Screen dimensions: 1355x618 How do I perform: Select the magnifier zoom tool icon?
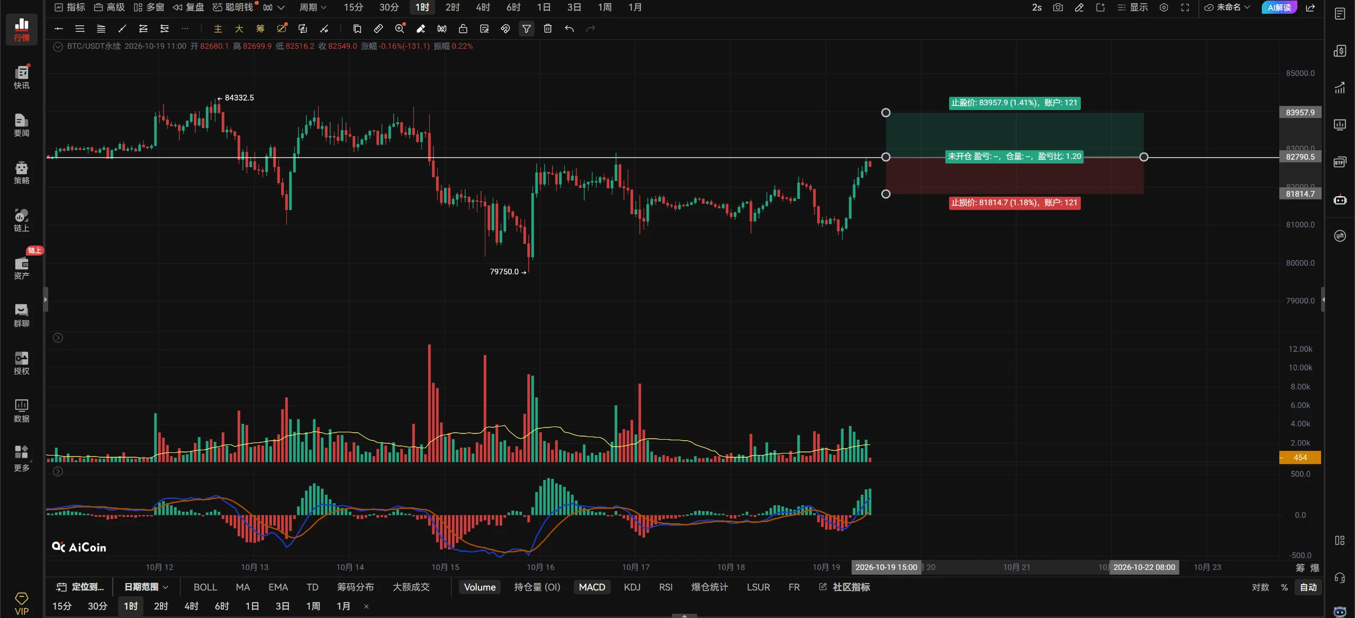400,29
